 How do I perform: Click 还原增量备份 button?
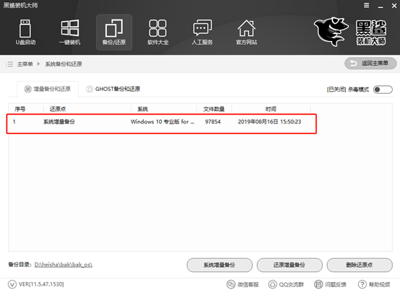[290, 265]
